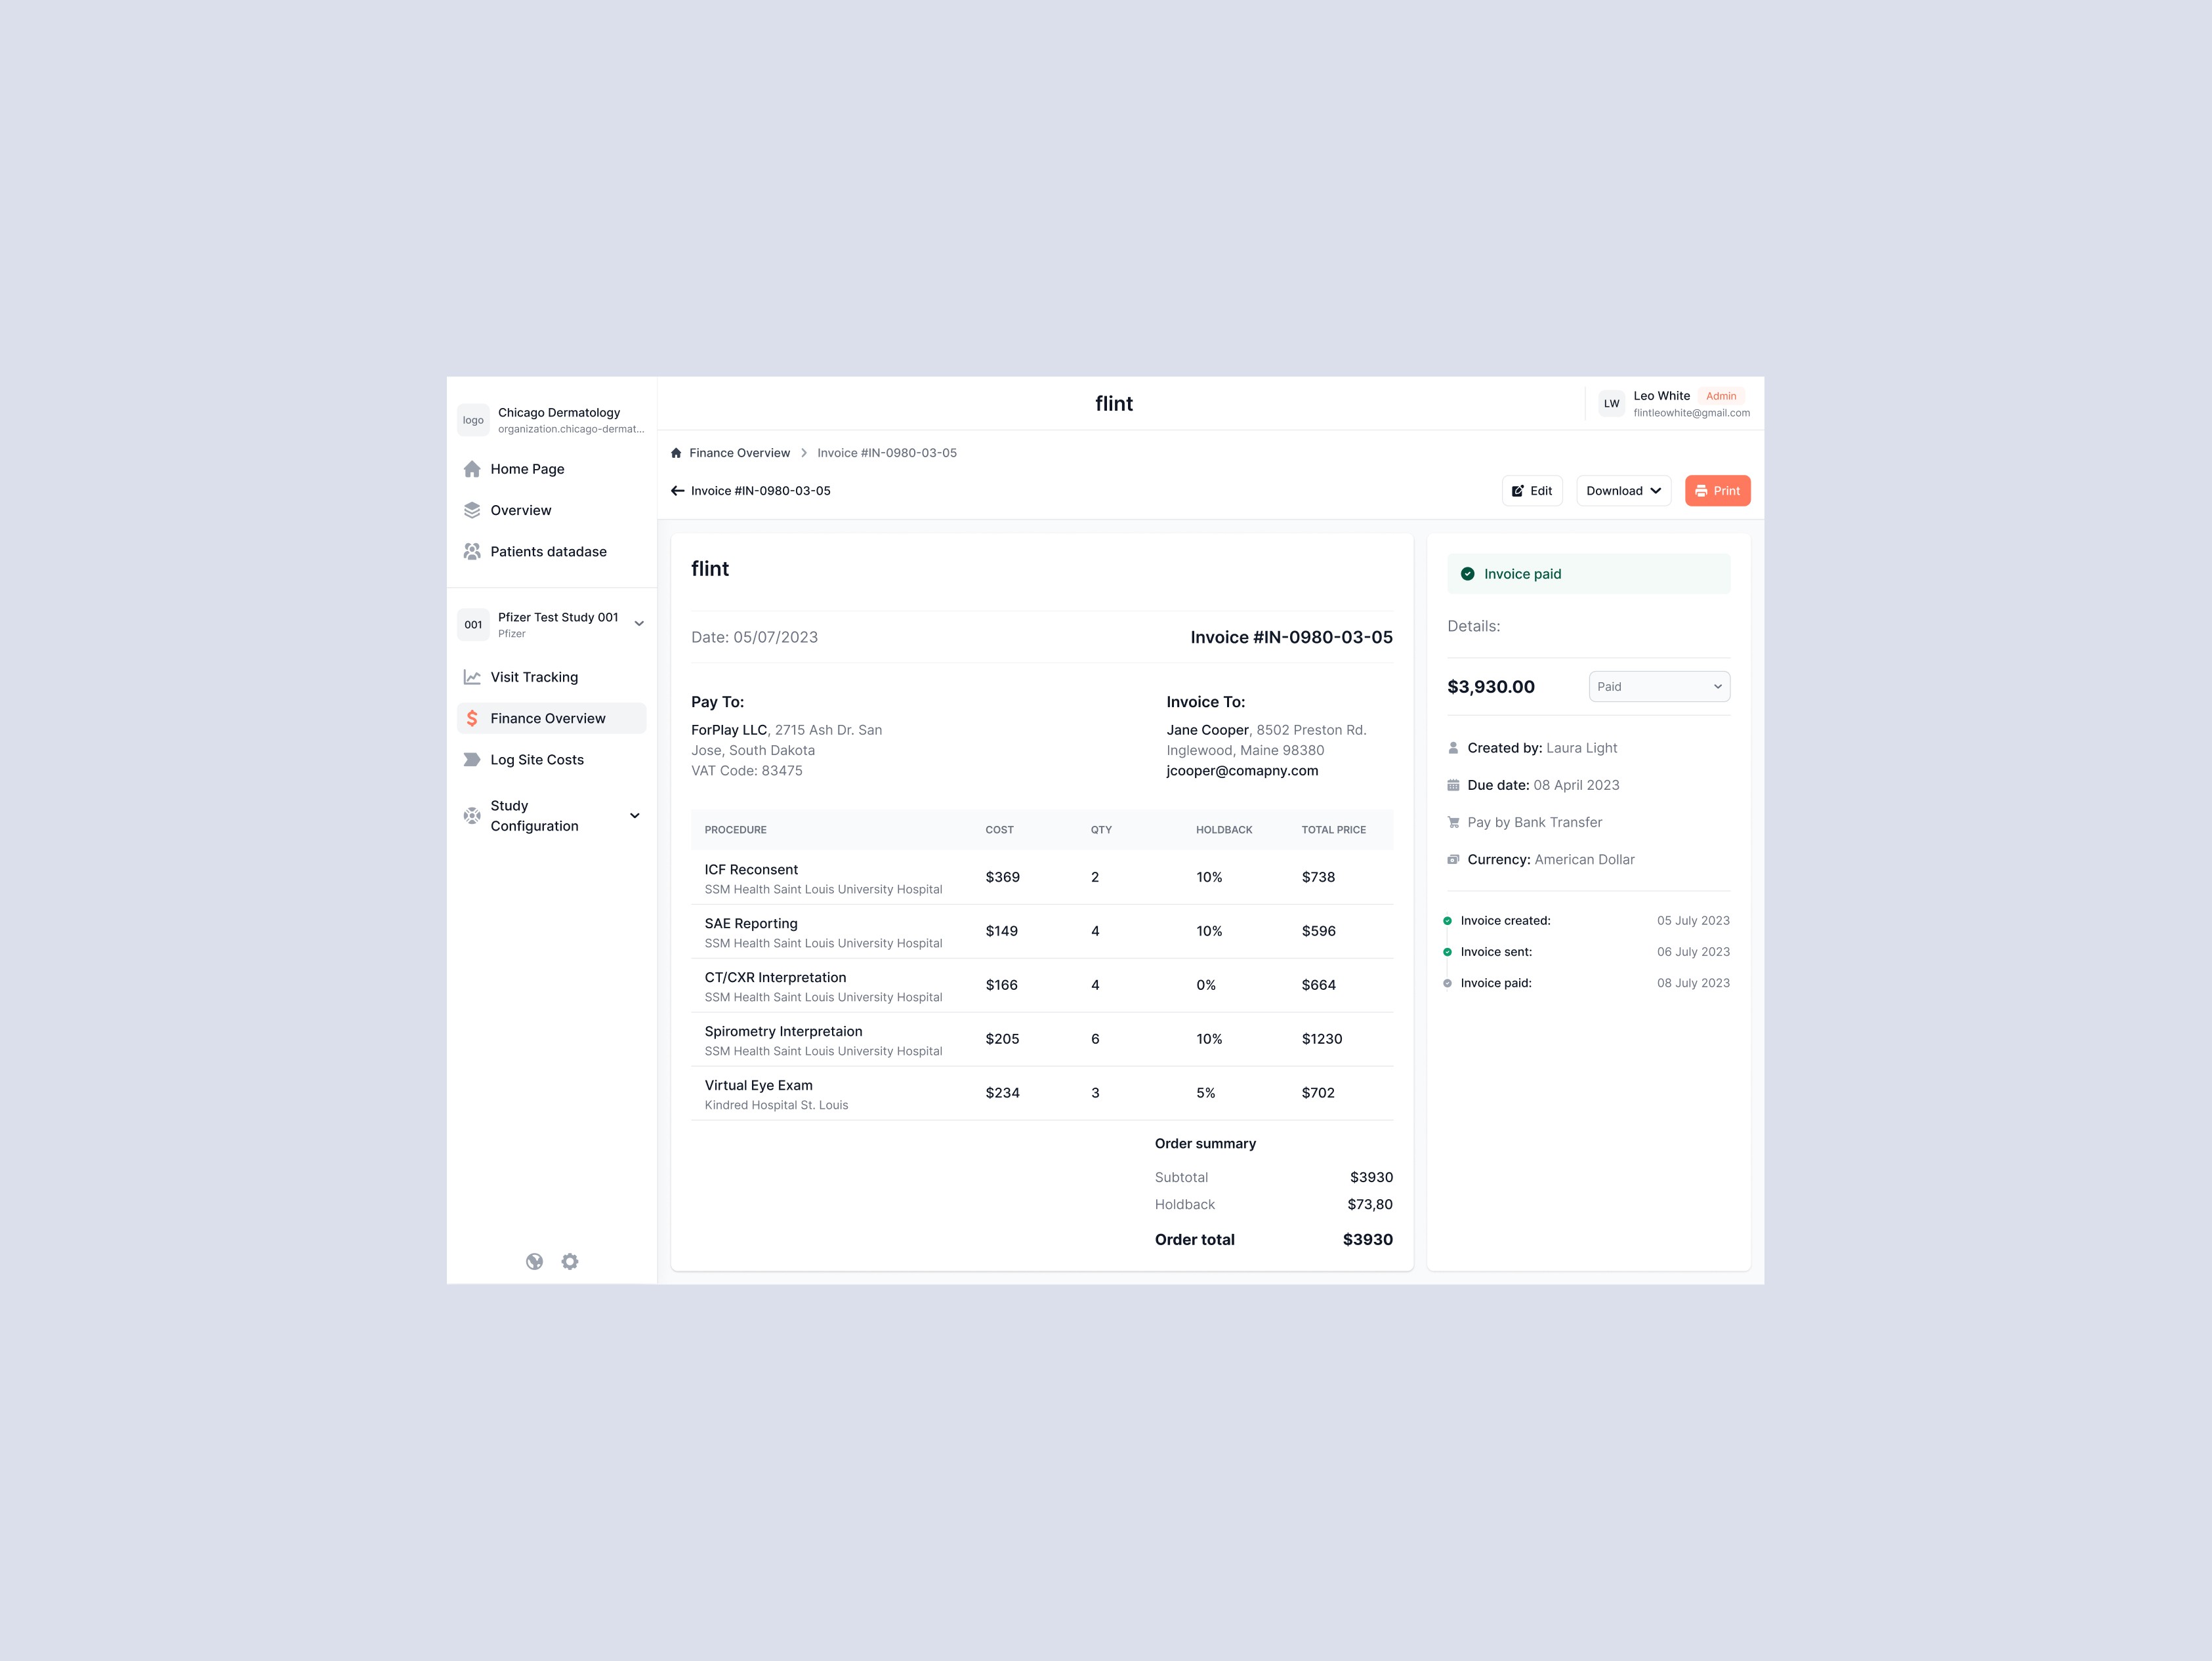This screenshot has height=1661, width=2212.
Task: Click the globe icon in the sidebar footer
Action: pos(535,1261)
